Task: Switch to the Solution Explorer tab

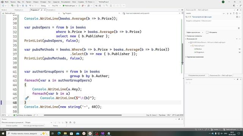Action: (197, 76)
